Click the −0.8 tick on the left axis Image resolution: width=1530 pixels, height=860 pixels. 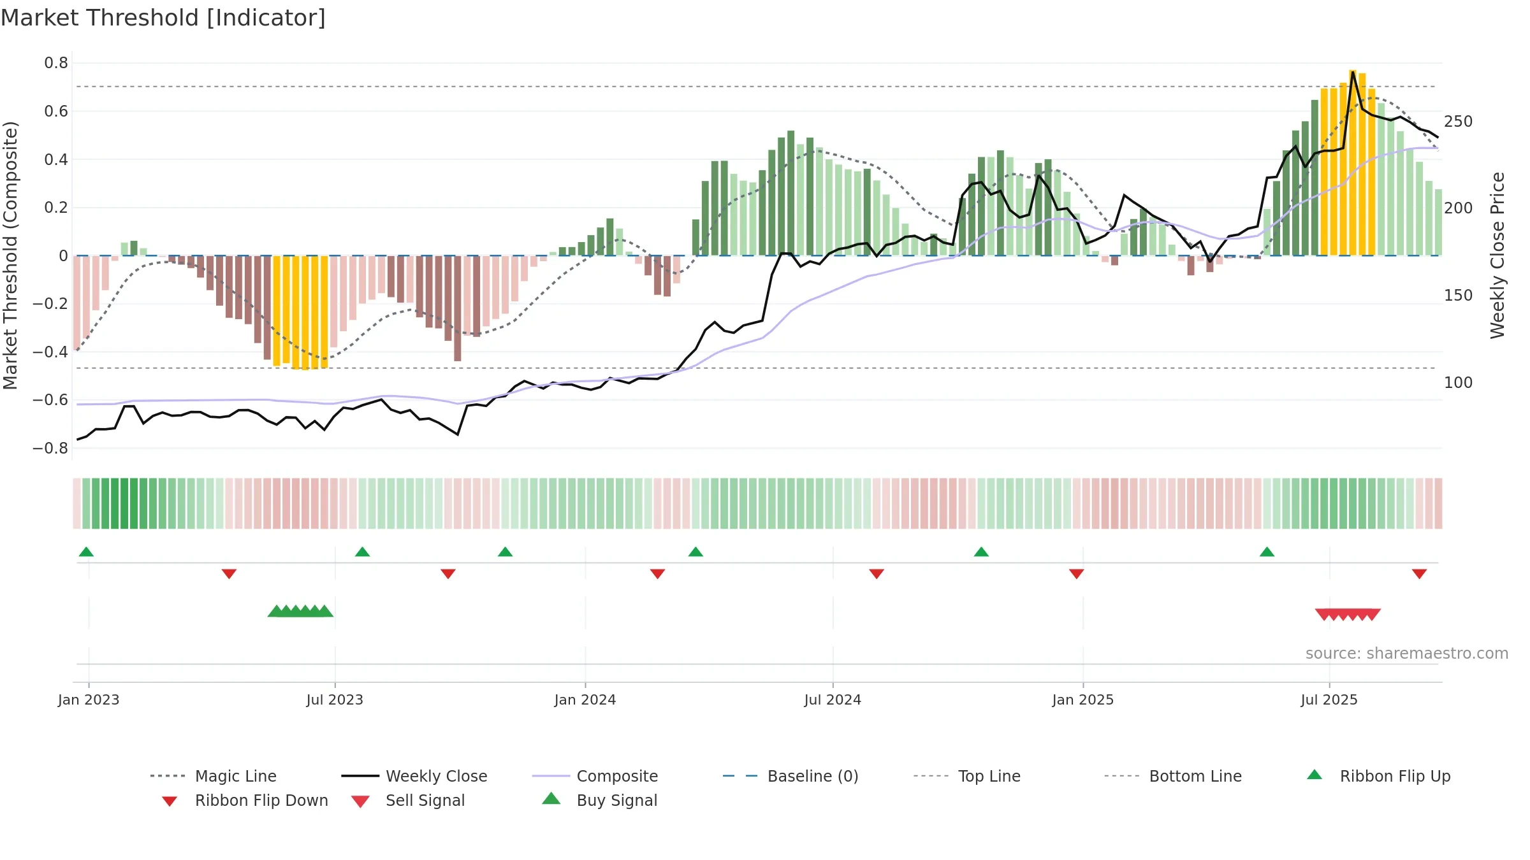pos(50,448)
